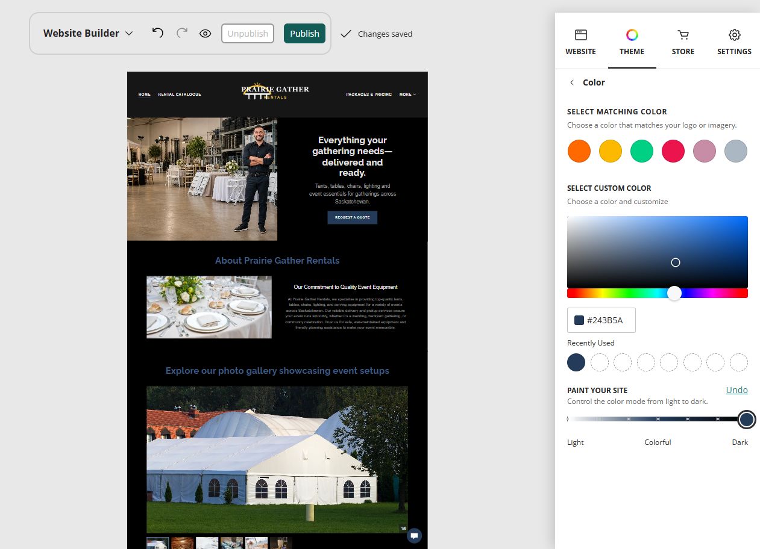Click the Colorful label under slider
The image size is (760, 549).
[658, 442]
